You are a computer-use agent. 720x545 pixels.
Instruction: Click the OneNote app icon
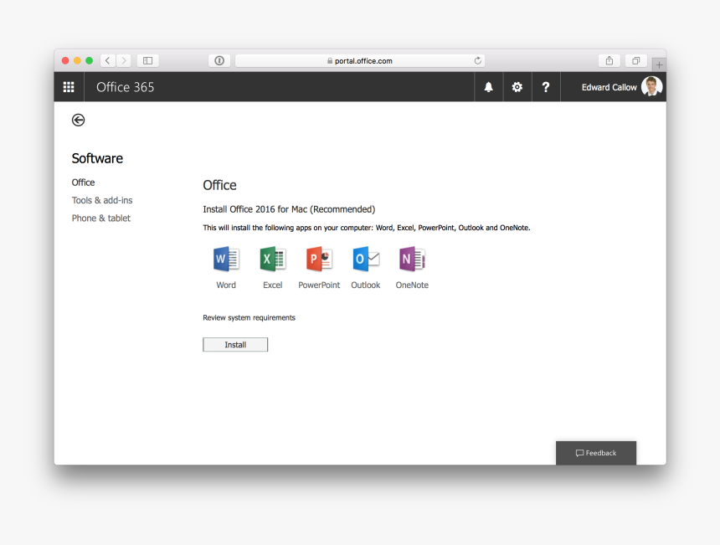[x=413, y=259]
